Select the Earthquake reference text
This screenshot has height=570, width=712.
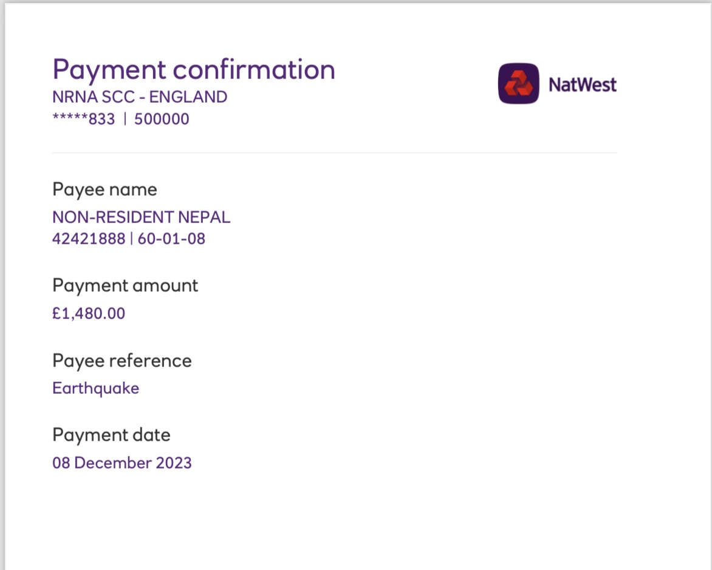click(x=96, y=389)
